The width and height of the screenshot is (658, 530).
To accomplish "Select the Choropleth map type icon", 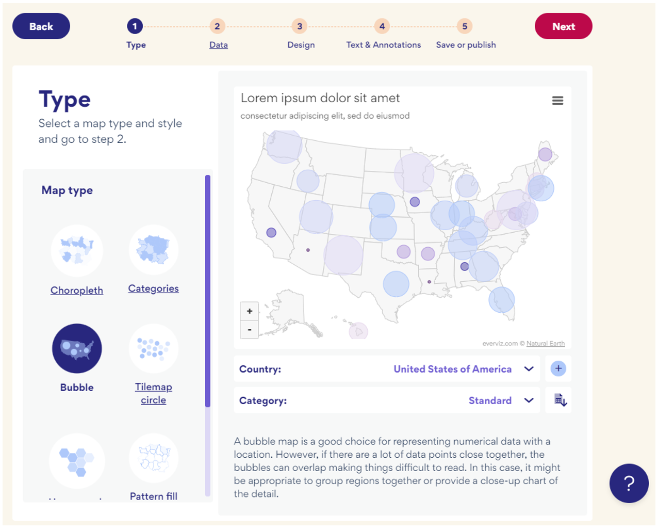I will tap(76, 251).
